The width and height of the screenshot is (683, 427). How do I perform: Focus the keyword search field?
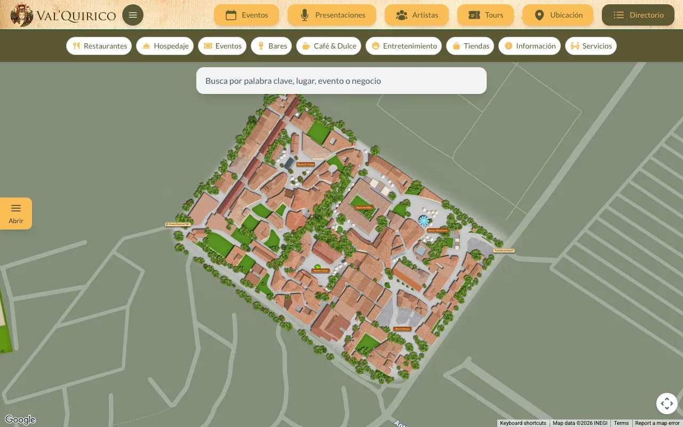click(341, 81)
